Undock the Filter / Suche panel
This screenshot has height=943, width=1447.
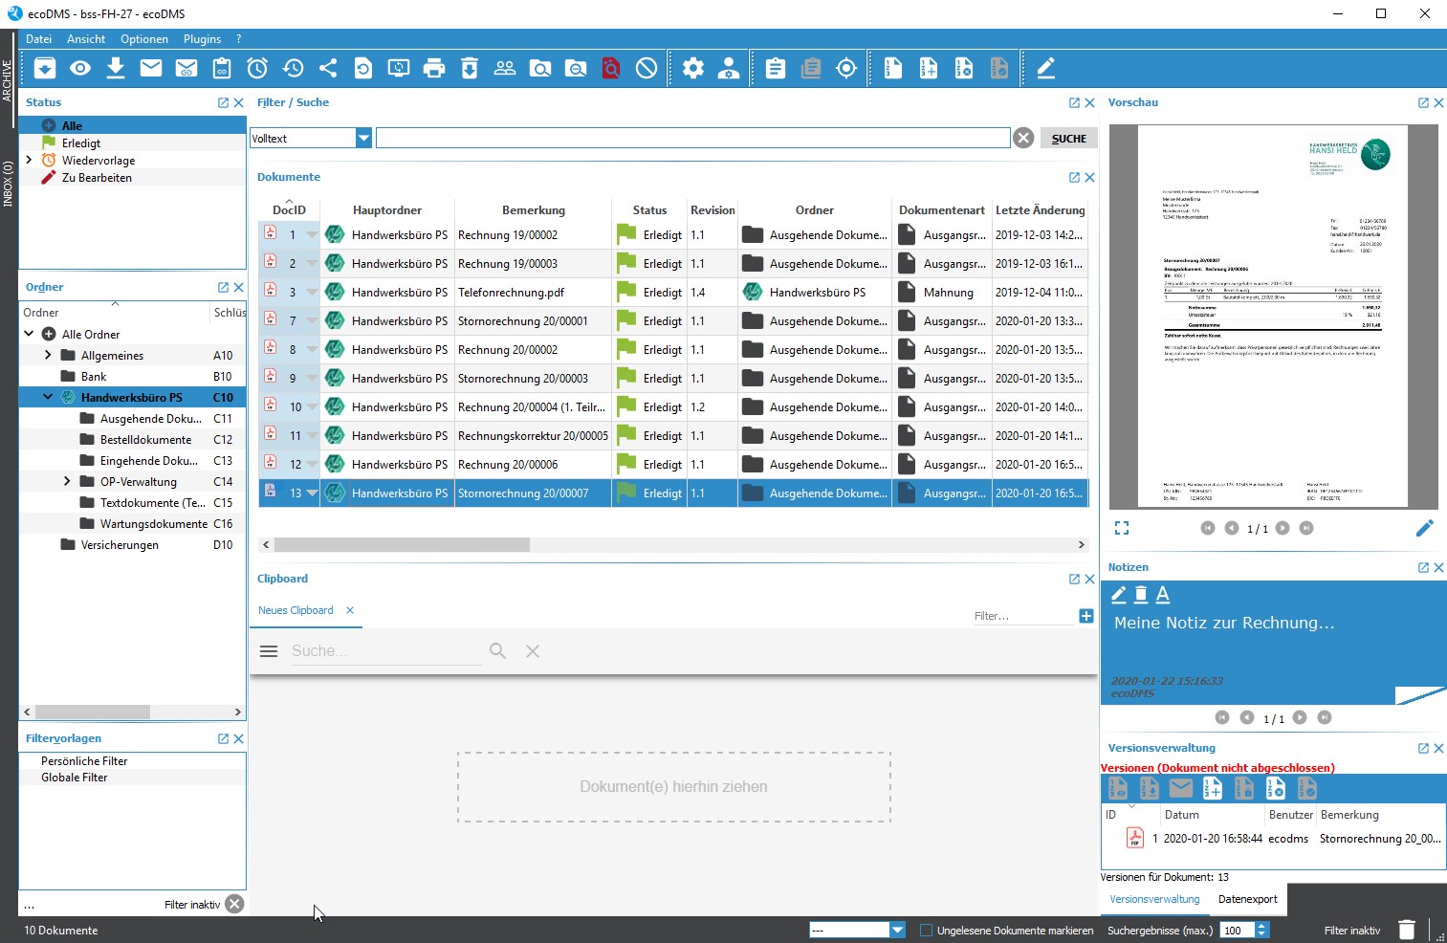pos(1074,102)
